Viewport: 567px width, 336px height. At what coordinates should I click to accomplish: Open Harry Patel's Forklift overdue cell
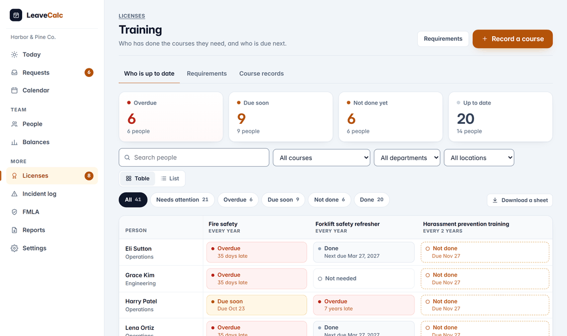(x=364, y=305)
